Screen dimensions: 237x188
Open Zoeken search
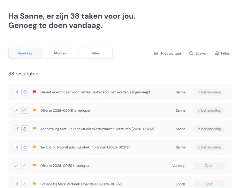click(x=198, y=53)
